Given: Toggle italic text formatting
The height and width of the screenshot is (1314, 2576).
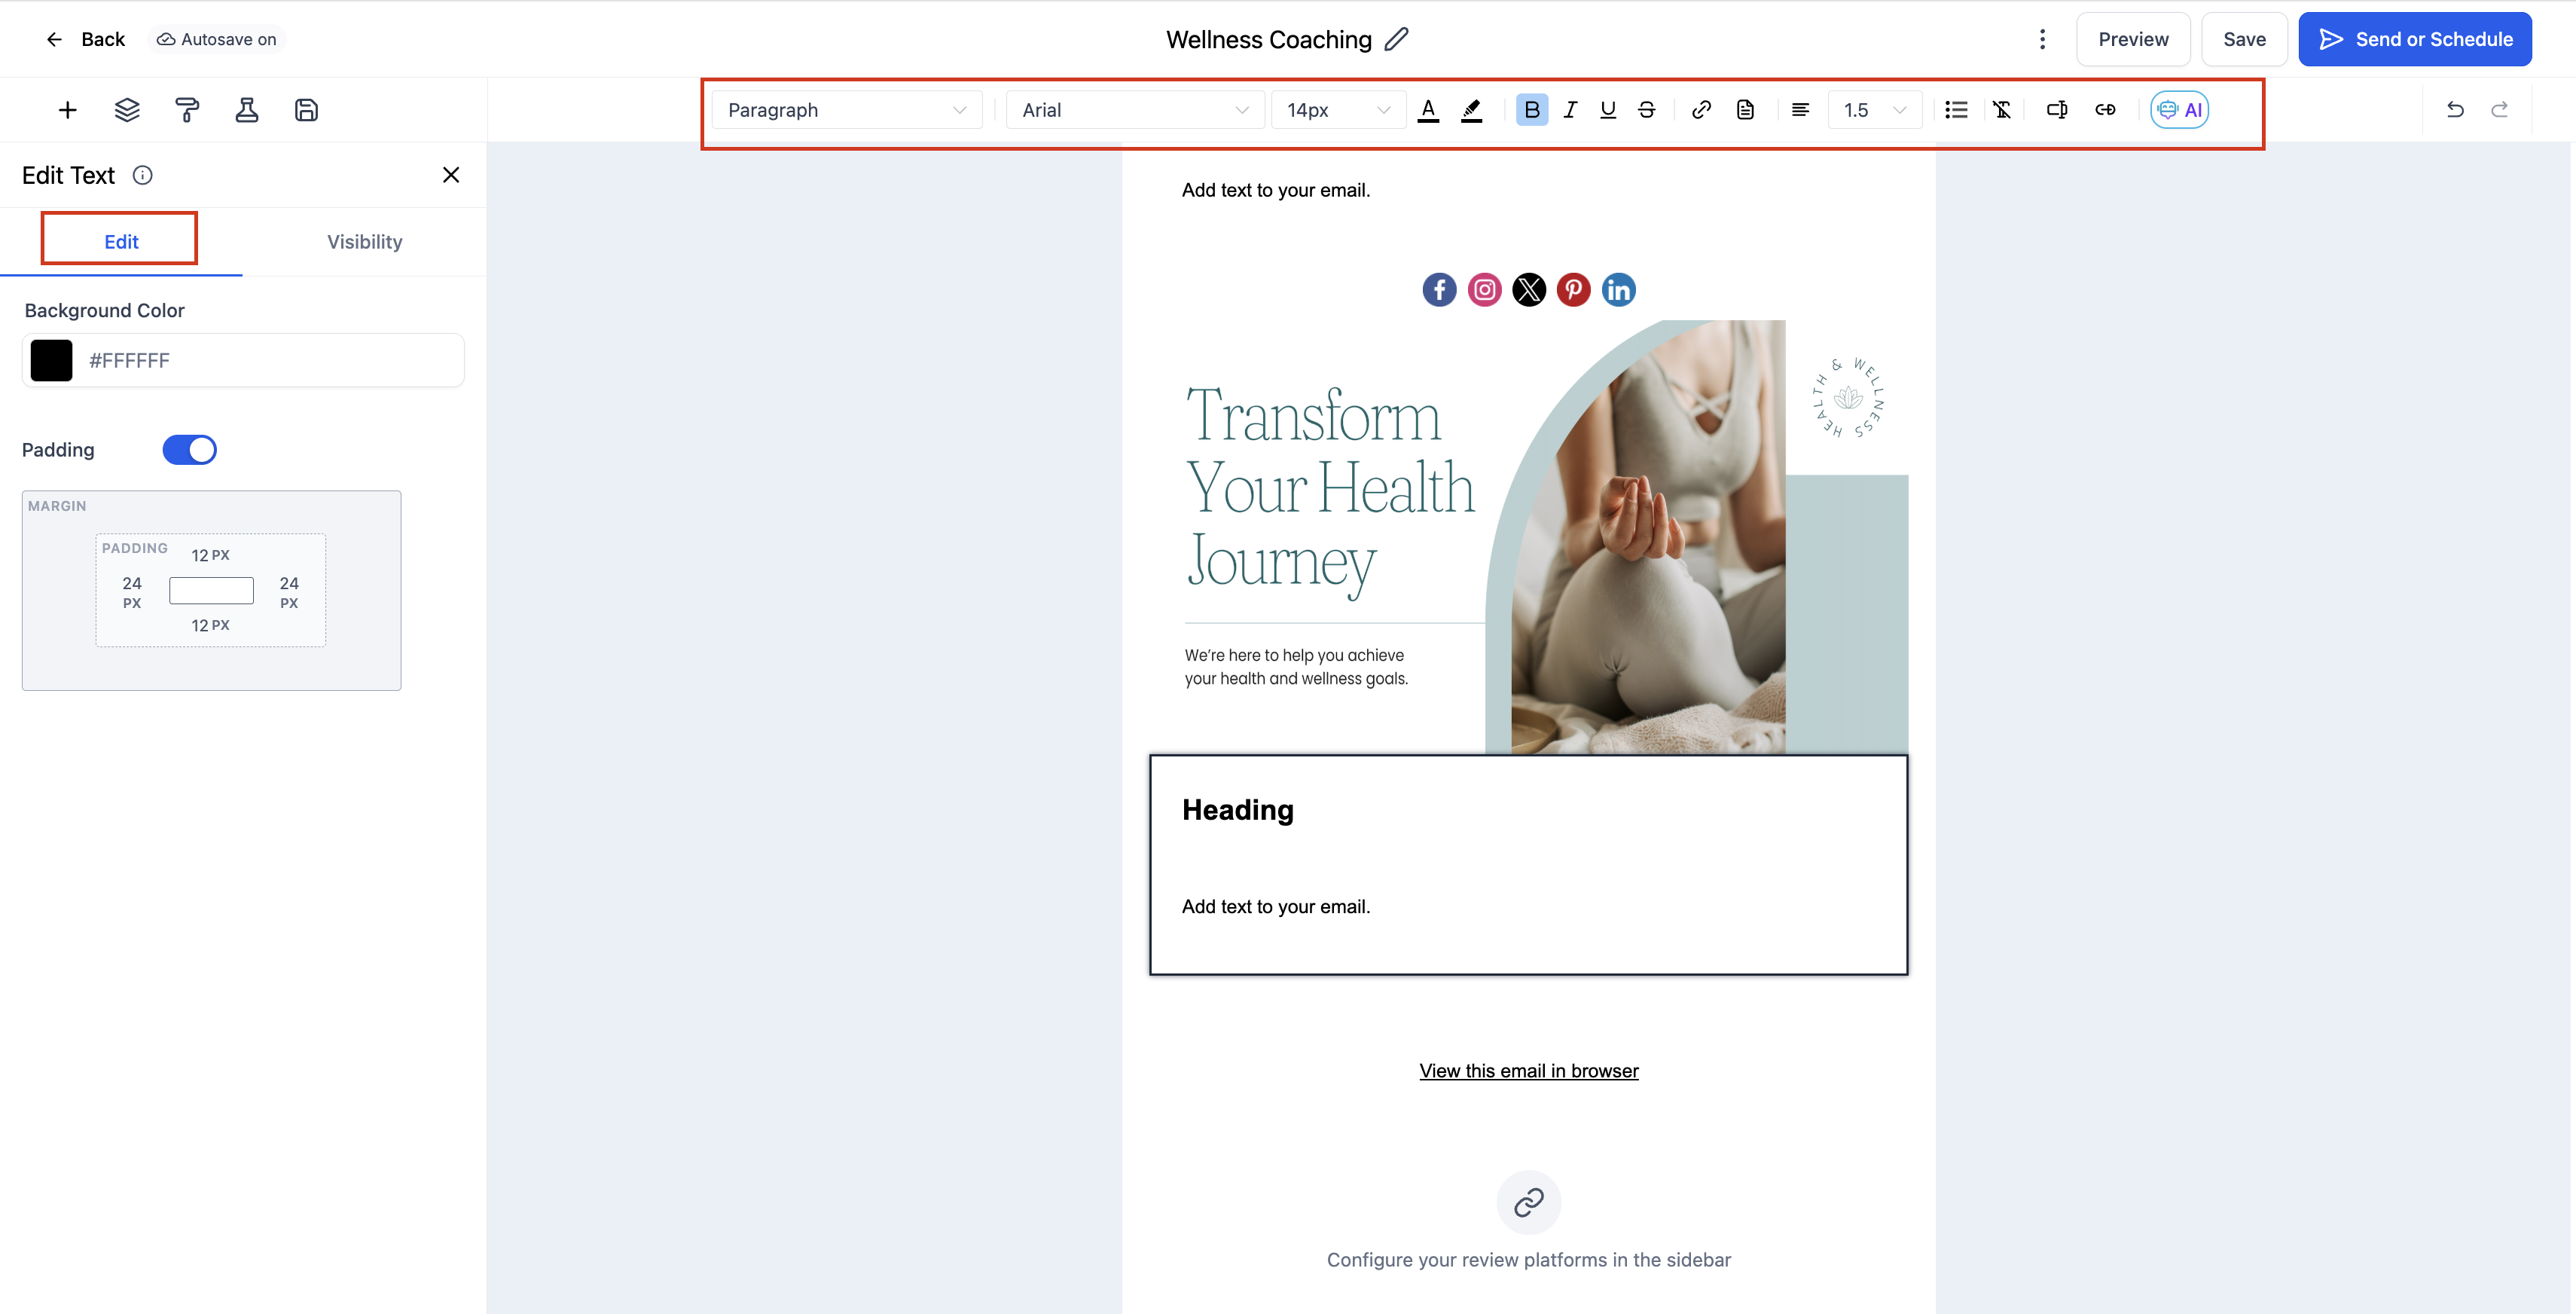Looking at the screenshot, I should click(1570, 110).
